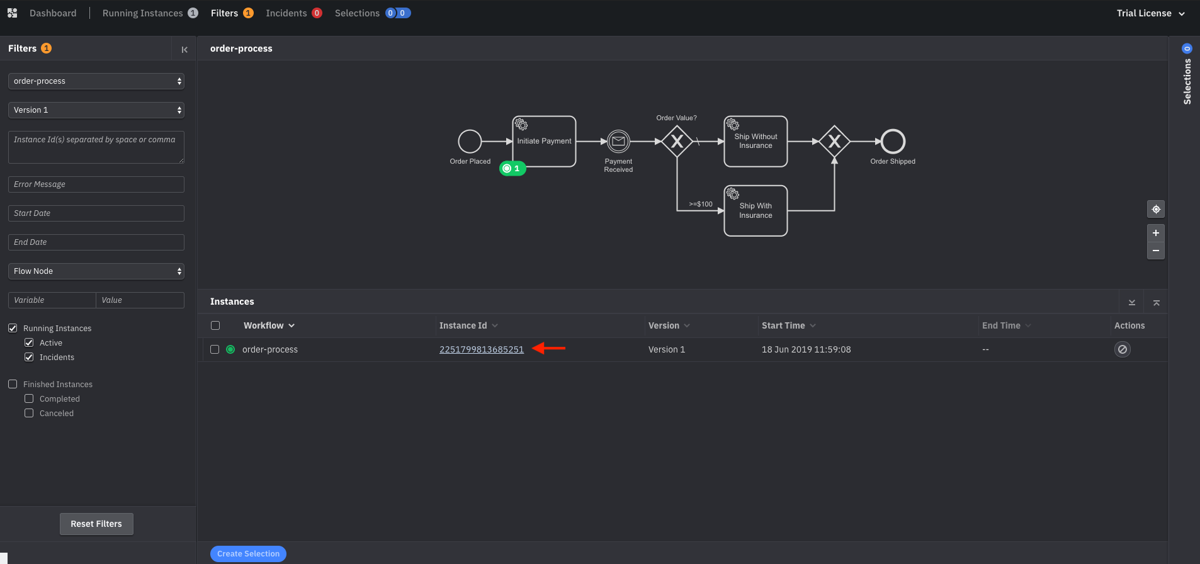This screenshot has height=564, width=1200.
Task: Expand the Instances panel upward
Action: point(1156,302)
